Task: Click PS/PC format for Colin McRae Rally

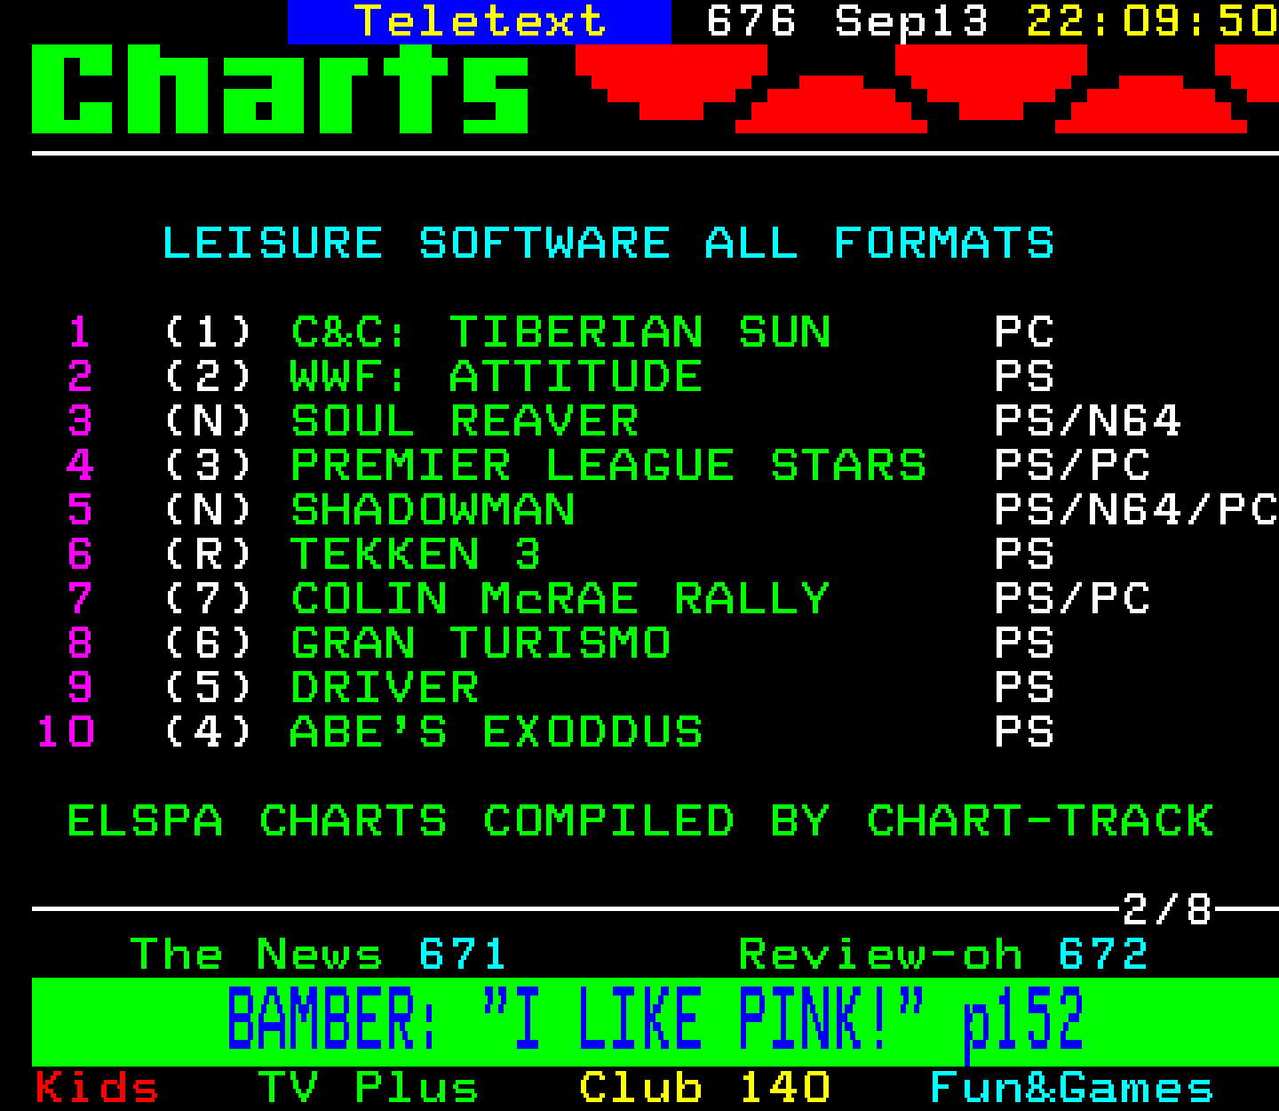Action: tap(1072, 599)
